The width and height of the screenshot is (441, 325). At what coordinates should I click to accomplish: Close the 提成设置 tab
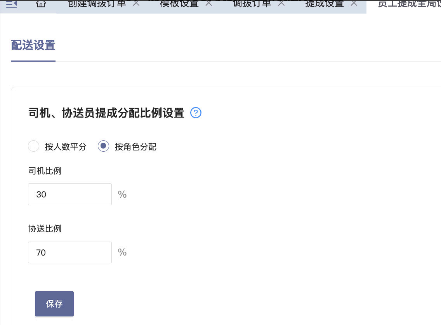(354, 3)
